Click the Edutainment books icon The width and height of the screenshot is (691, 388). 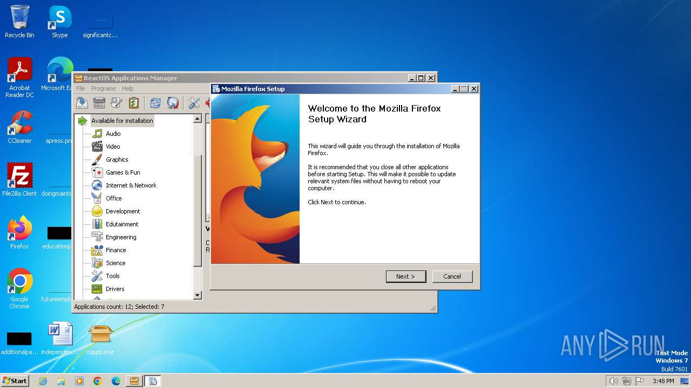tap(97, 224)
